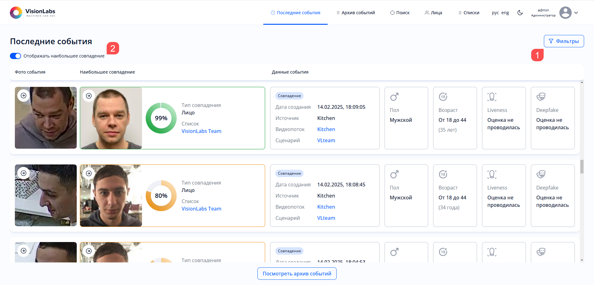The image size is (594, 285).
Task: Click age text (35 лет)
Action: [448, 130]
